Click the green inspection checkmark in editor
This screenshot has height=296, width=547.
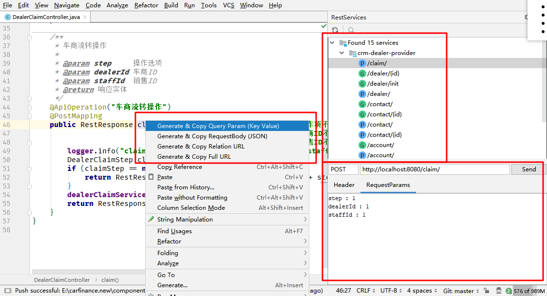click(324, 26)
